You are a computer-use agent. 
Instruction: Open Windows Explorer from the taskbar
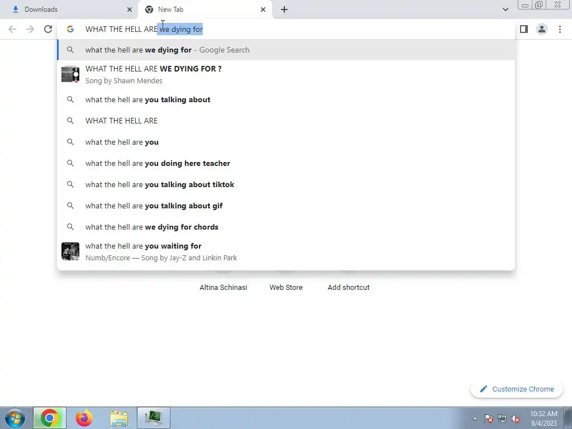[x=119, y=418]
